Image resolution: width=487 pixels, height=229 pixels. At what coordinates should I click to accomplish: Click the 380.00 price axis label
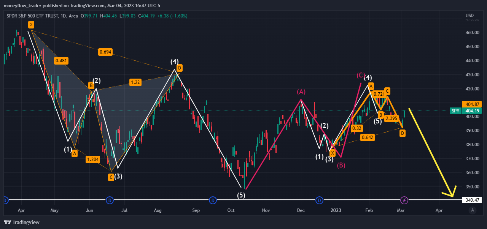pos(472,145)
